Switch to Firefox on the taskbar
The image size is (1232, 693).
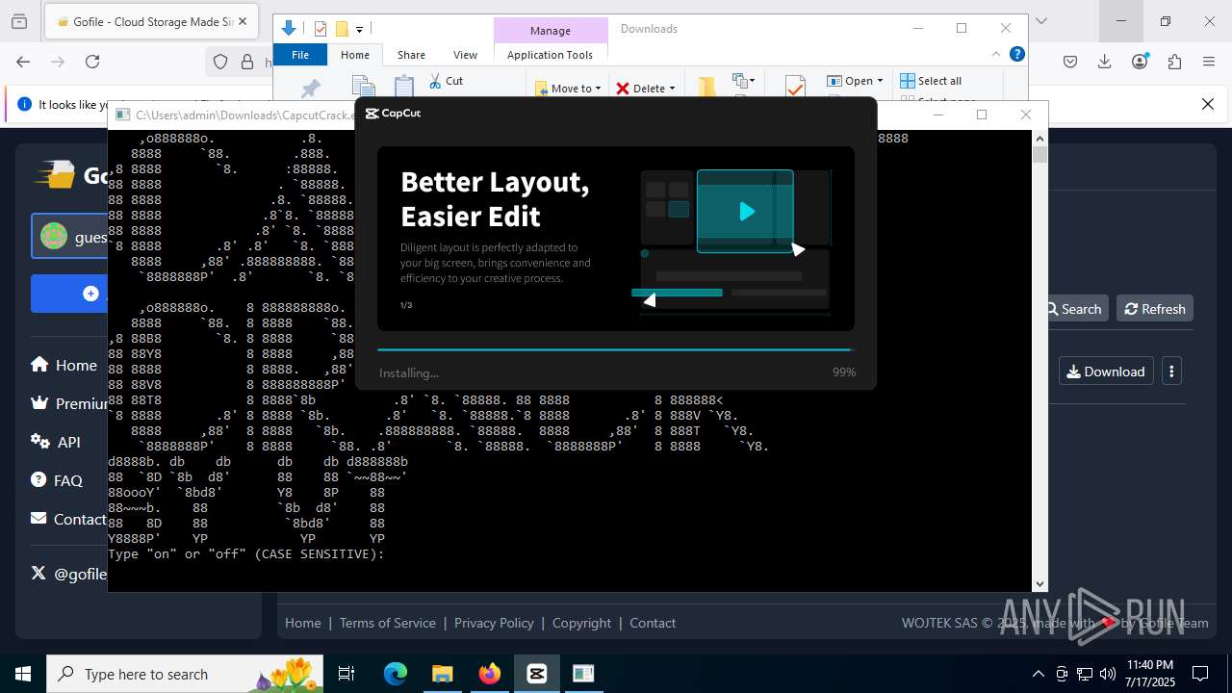point(490,674)
